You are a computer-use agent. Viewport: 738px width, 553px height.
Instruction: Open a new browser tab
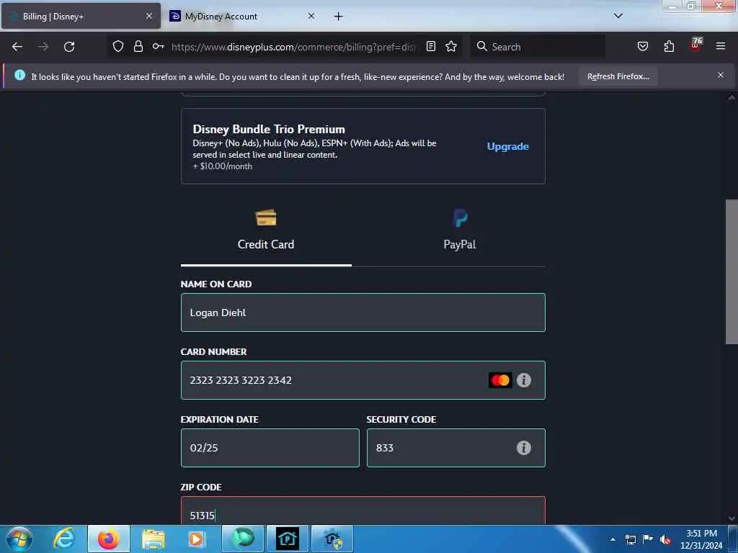tap(339, 17)
